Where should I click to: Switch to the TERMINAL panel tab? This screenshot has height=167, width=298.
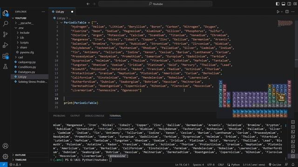click(x=115, y=116)
